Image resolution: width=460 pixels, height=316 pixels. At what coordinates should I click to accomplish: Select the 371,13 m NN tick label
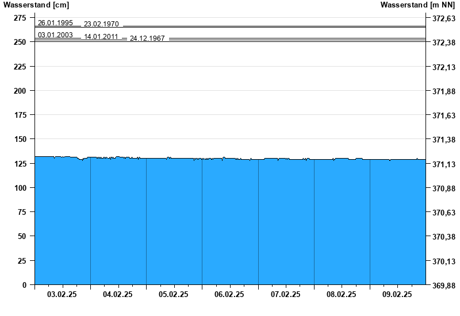coord(443,164)
